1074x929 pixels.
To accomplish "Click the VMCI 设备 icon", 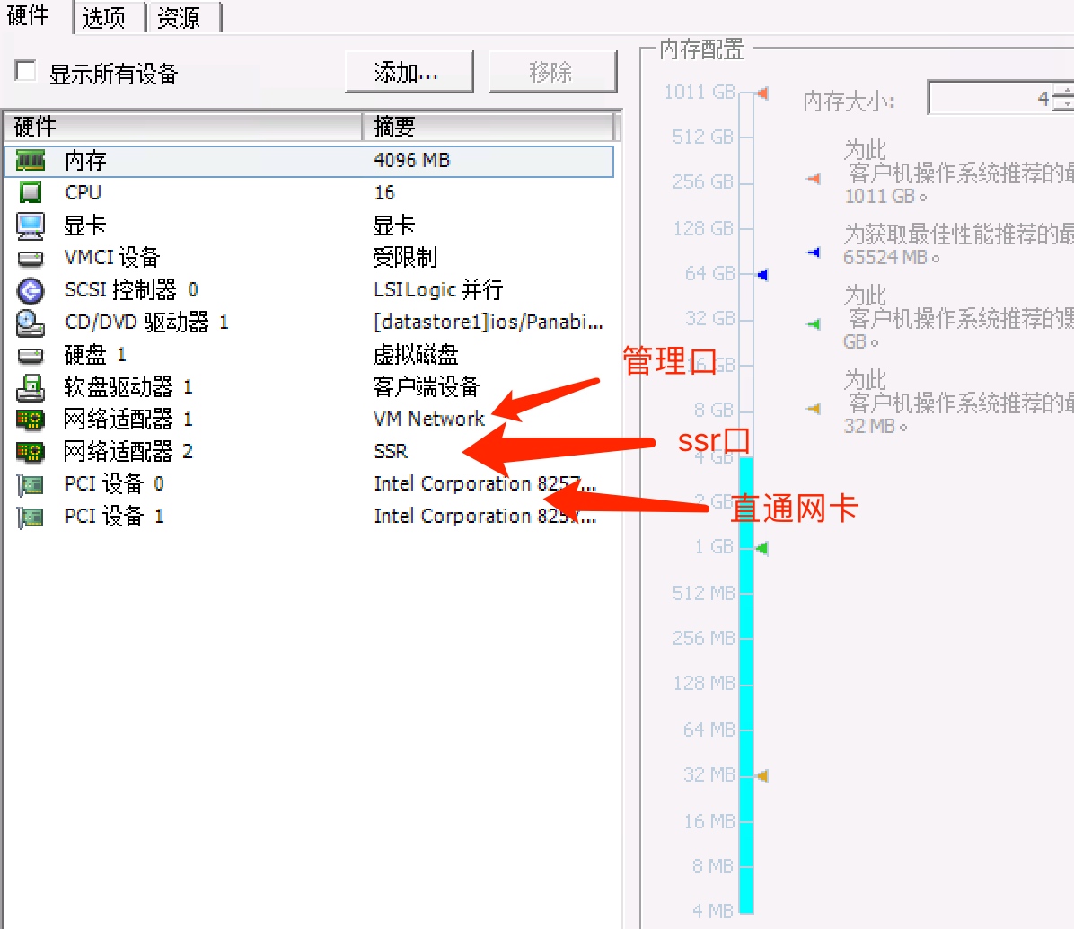I will click(x=31, y=259).
